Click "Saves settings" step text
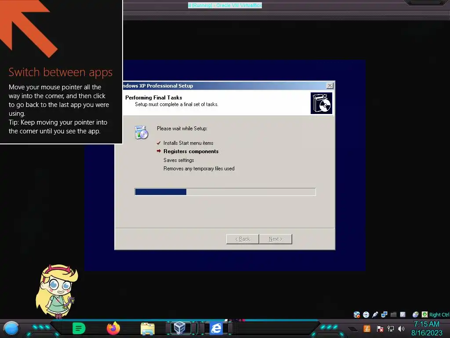The image size is (450, 338). click(x=178, y=160)
